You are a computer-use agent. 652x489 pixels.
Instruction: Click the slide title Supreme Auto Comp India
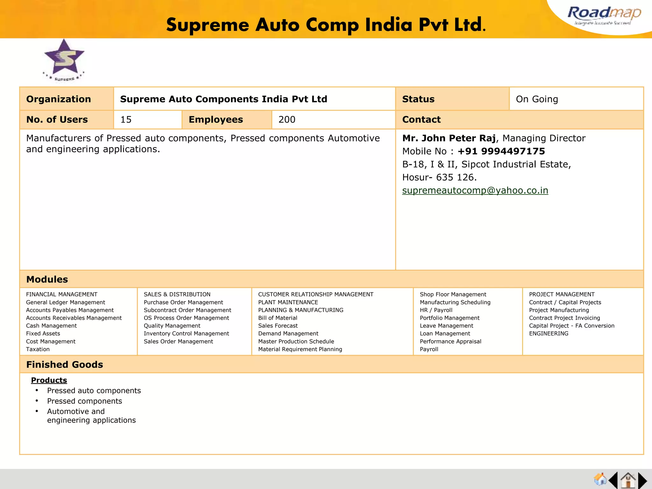coord(326,25)
